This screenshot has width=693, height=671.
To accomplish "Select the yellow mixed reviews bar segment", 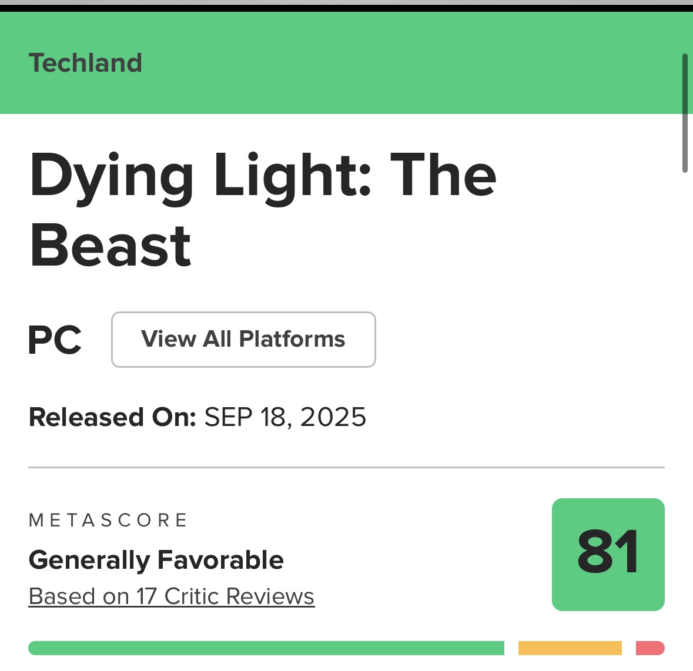I will 570,648.
